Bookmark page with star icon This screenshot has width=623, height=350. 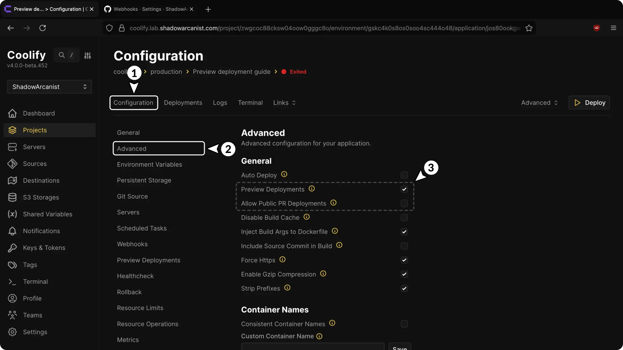(x=529, y=28)
